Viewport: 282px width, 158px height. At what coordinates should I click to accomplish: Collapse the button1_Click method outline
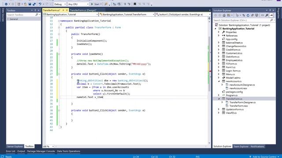[x=59, y=74]
